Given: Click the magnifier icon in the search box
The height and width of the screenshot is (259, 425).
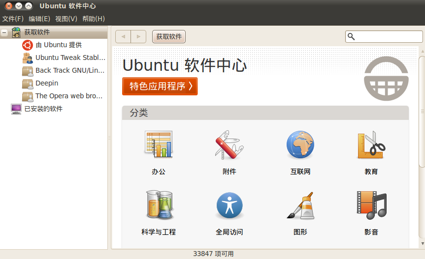Looking at the screenshot, I should [x=351, y=36].
